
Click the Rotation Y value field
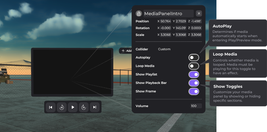click(181, 28)
